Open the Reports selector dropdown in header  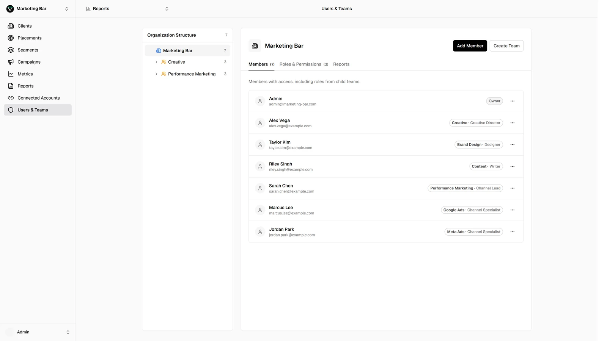[127, 9]
